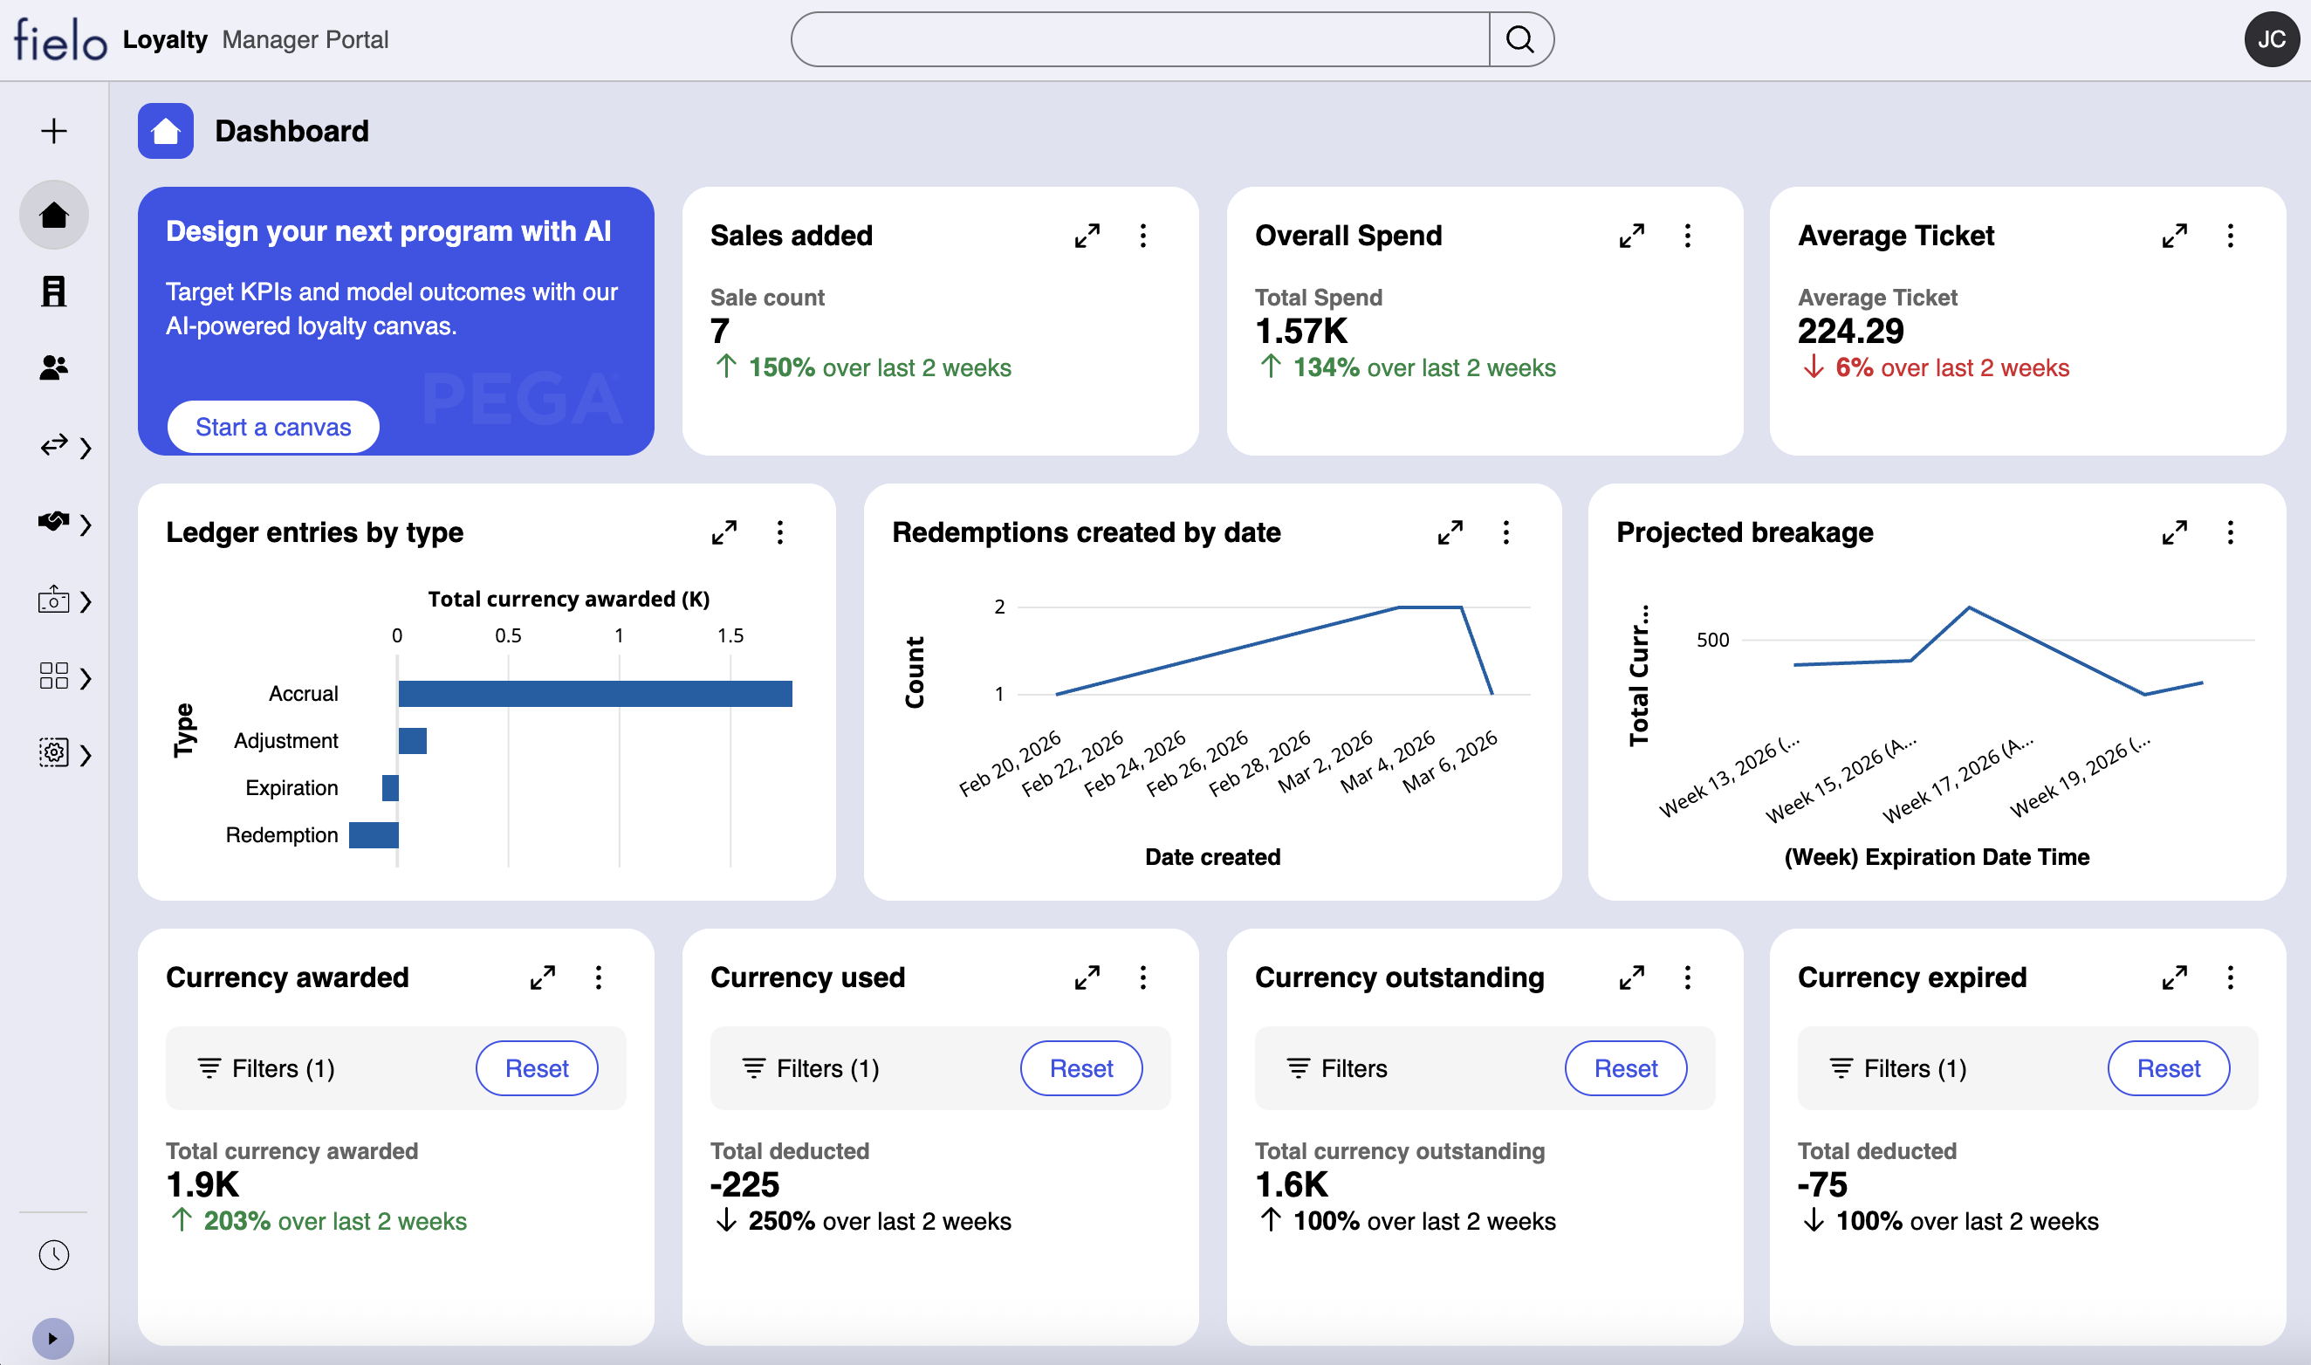The height and width of the screenshot is (1365, 2311).
Task: Open the apps grid icon in sidebar
Action: [x=53, y=676]
